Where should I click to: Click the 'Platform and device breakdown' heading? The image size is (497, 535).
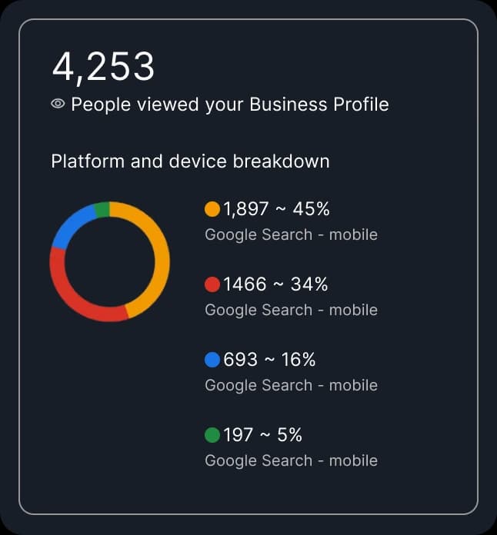(x=190, y=161)
